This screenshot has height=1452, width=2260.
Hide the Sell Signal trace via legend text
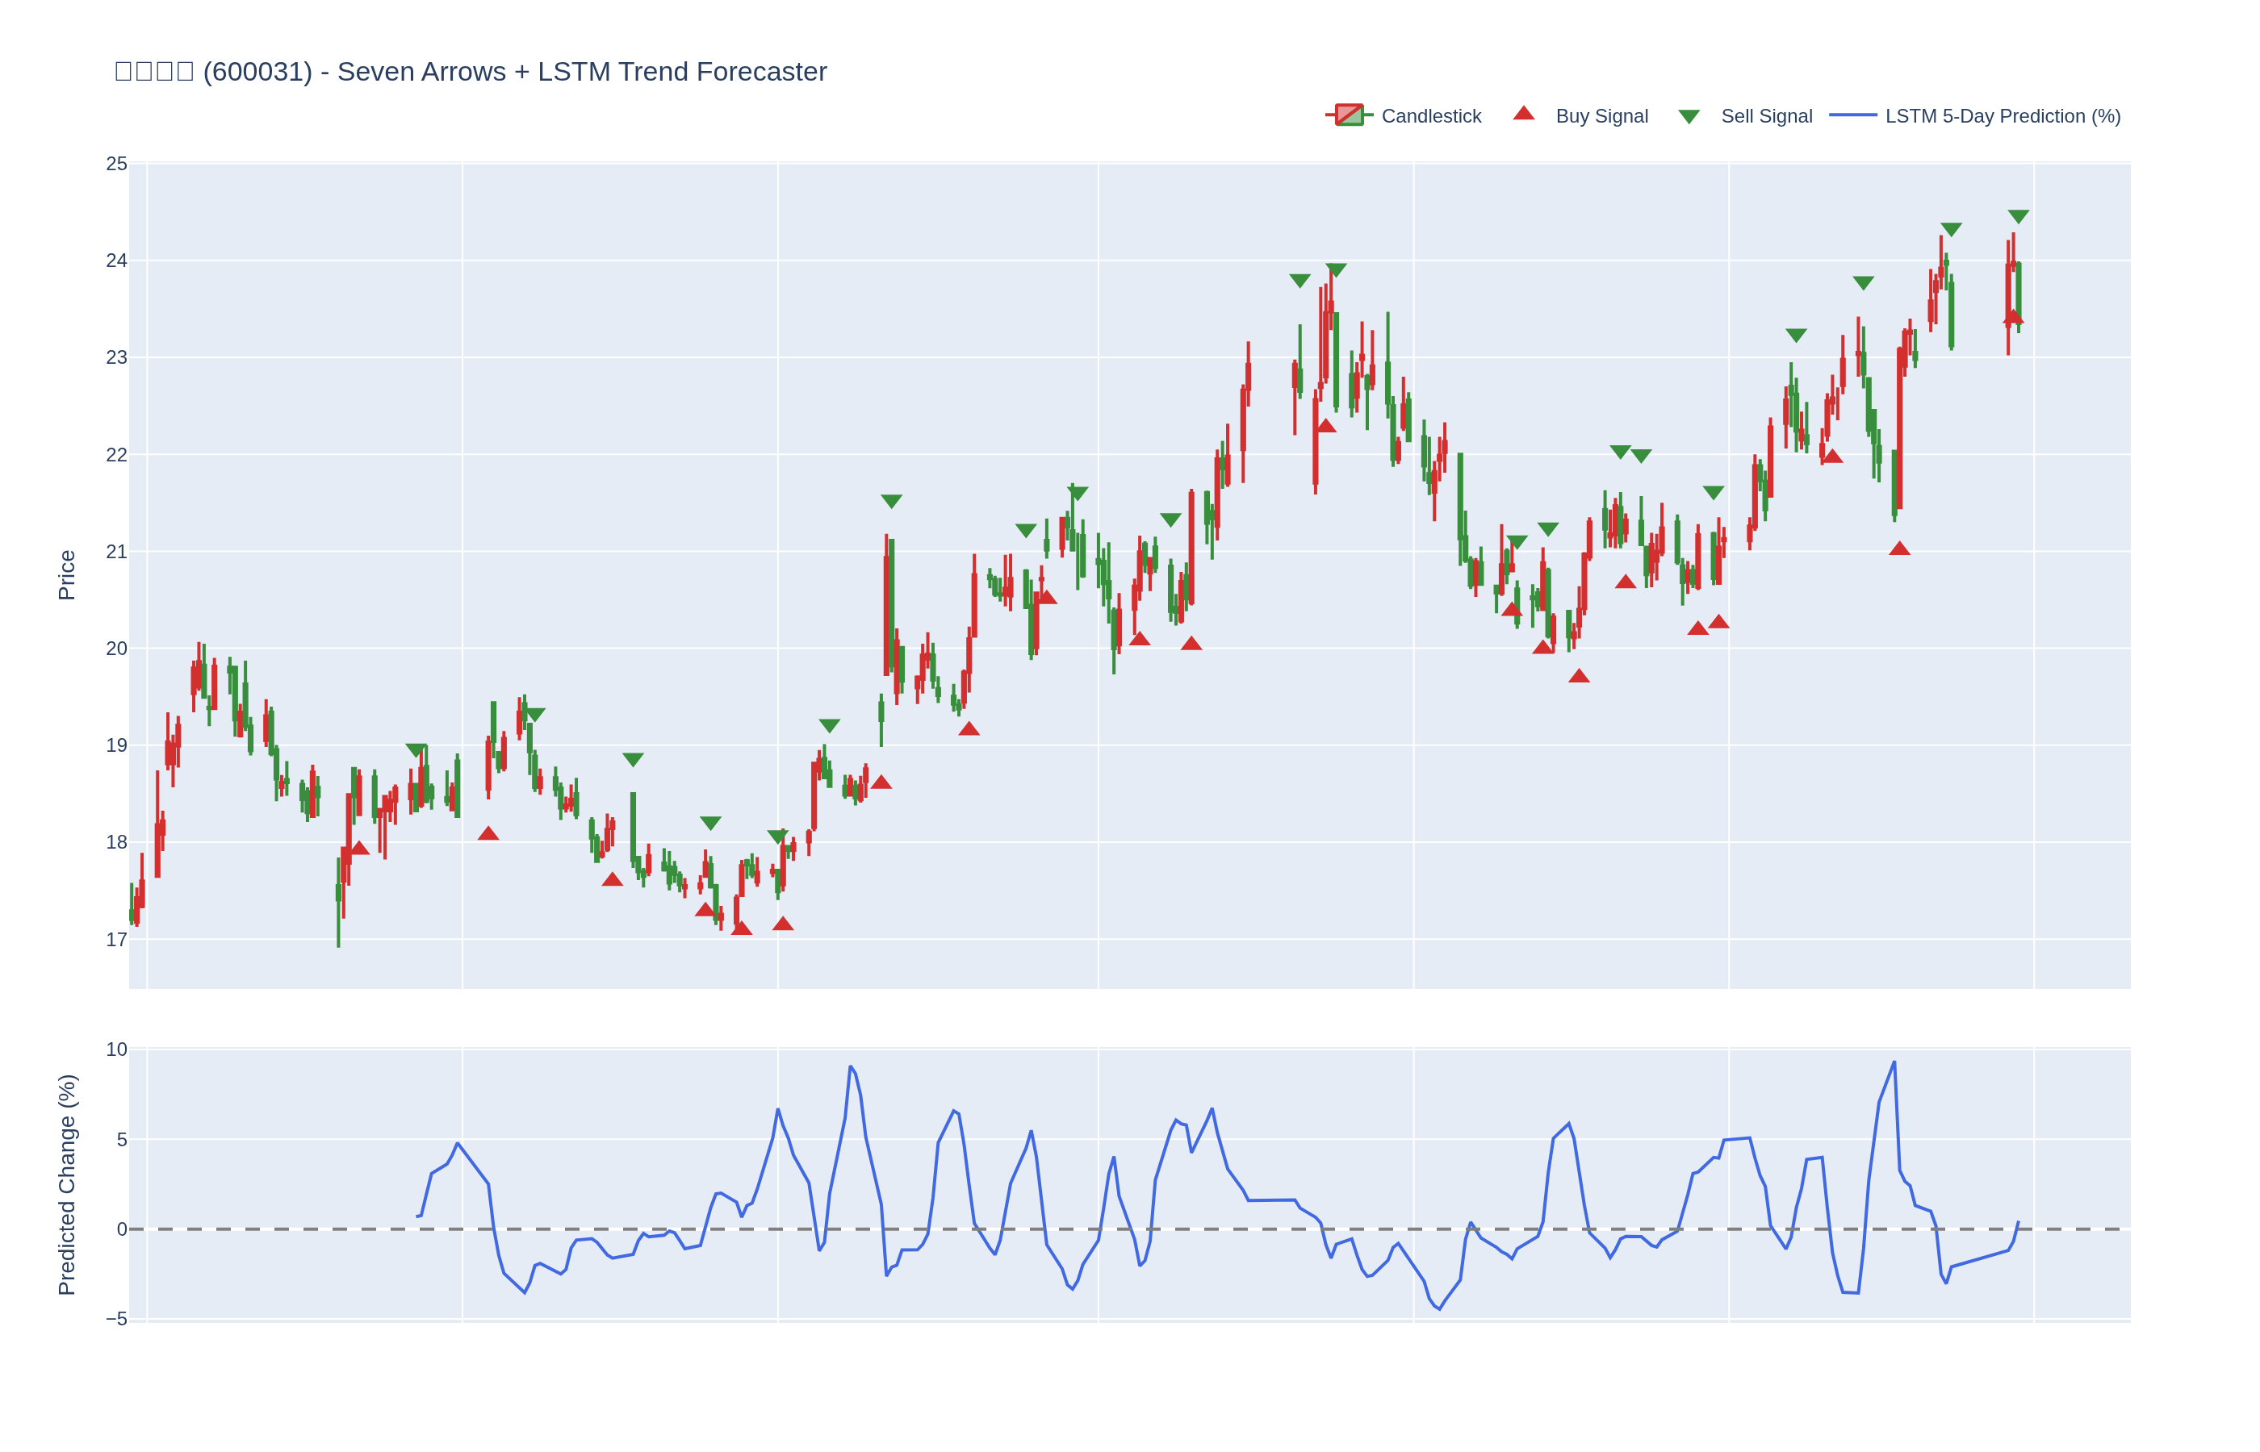pos(1767,116)
